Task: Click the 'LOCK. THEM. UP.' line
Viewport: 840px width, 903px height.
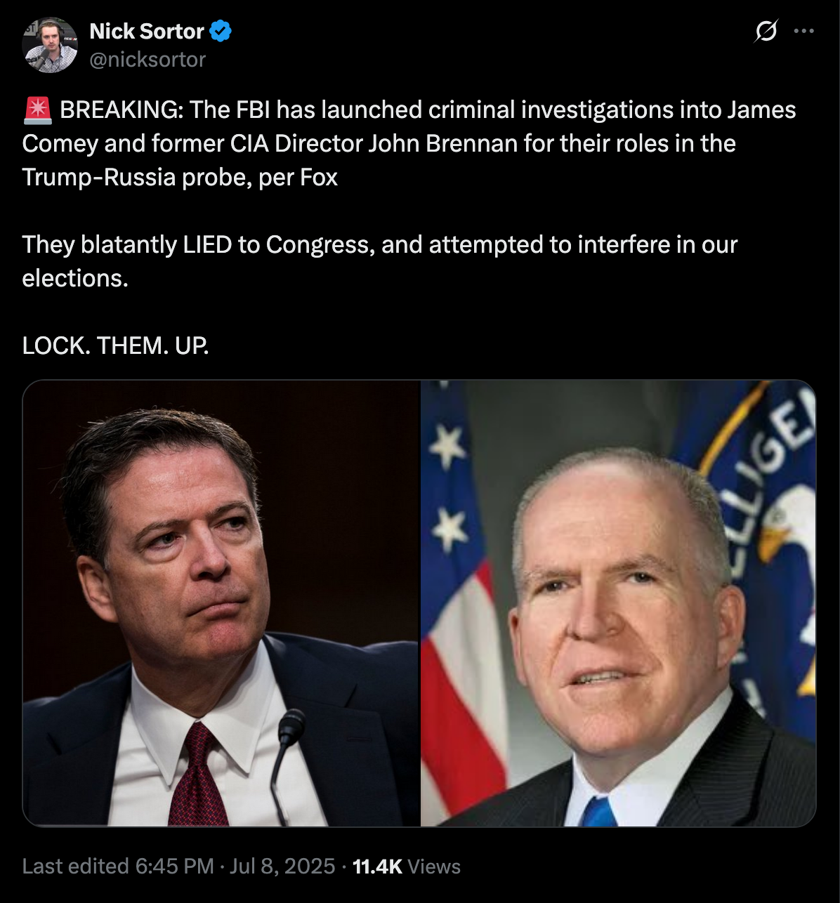Action: coord(115,345)
